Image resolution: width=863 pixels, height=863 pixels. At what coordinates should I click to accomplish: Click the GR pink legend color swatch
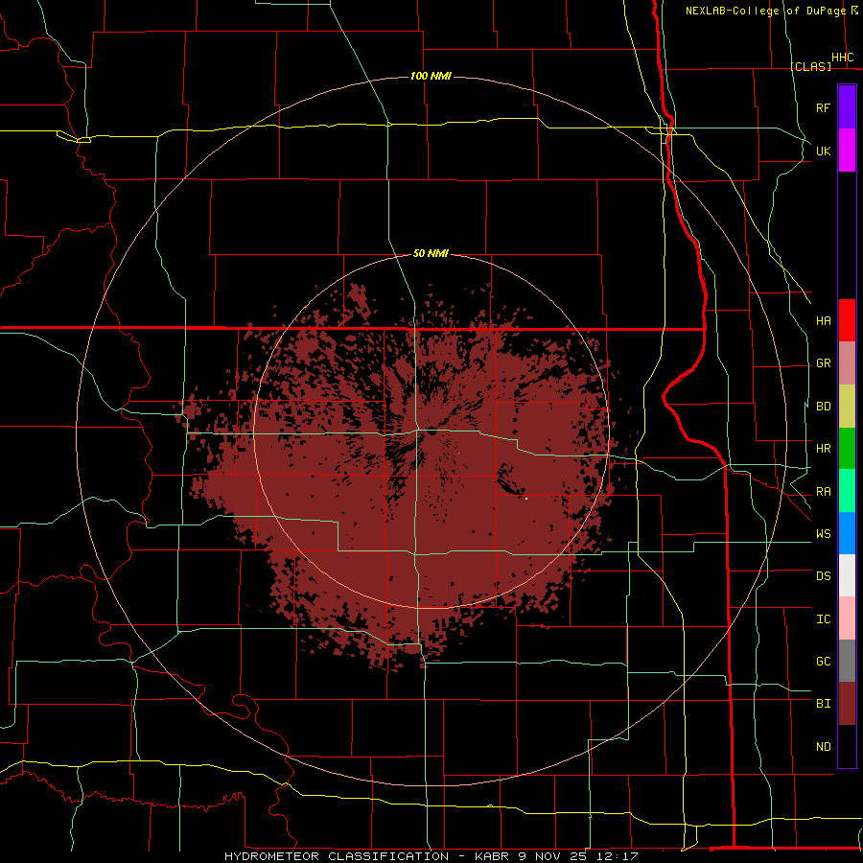point(847,363)
